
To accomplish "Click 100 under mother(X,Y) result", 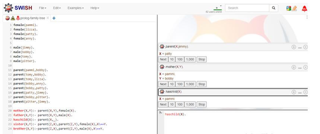I will click(180, 84).
